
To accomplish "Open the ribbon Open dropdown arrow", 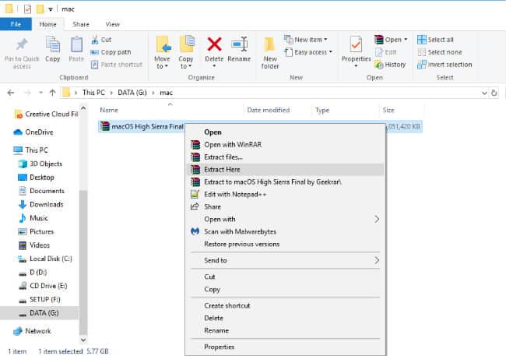I will coord(406,40).
